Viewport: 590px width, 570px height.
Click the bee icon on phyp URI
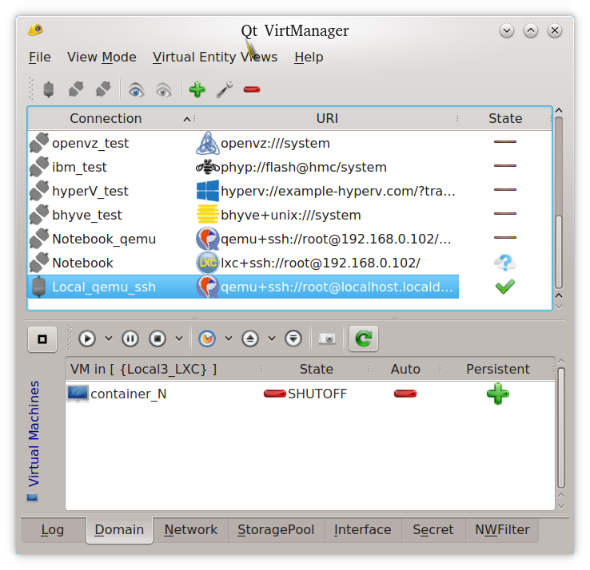tap(207, 167)
